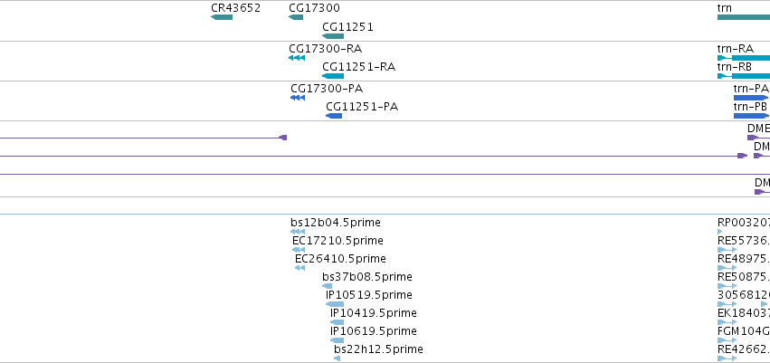Select the EC26410.5prime EST arrows

300,268
